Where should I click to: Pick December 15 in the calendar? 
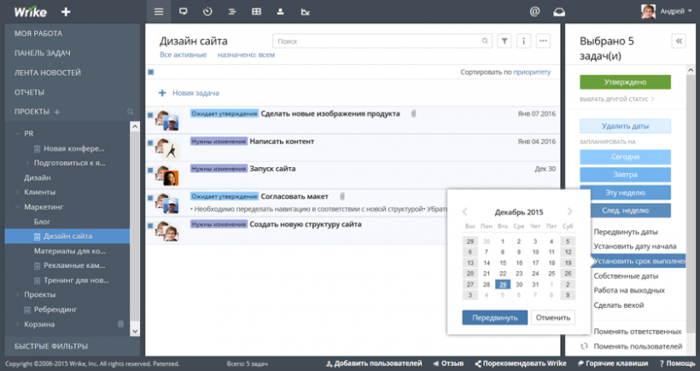(503, 263)
